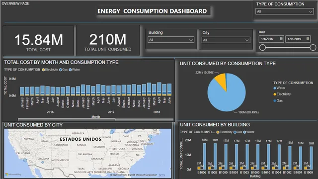Select the January 2016 cost bar
Screen dimensions: 318x179
tap(22, 91)
